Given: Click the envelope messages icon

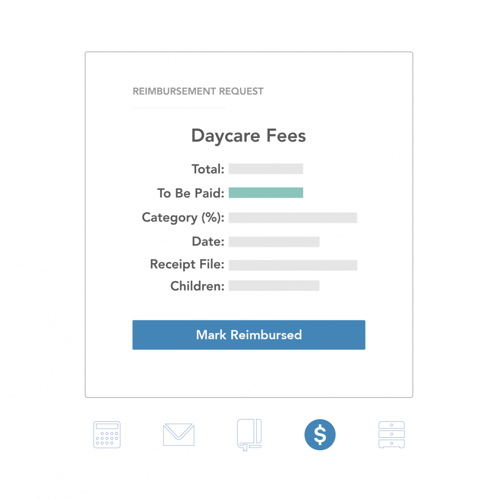Looking at the screenshot, I should 178,435.
